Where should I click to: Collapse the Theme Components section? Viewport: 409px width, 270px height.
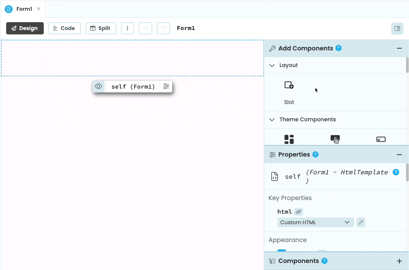pyautogui.click(x=272, y=120)
